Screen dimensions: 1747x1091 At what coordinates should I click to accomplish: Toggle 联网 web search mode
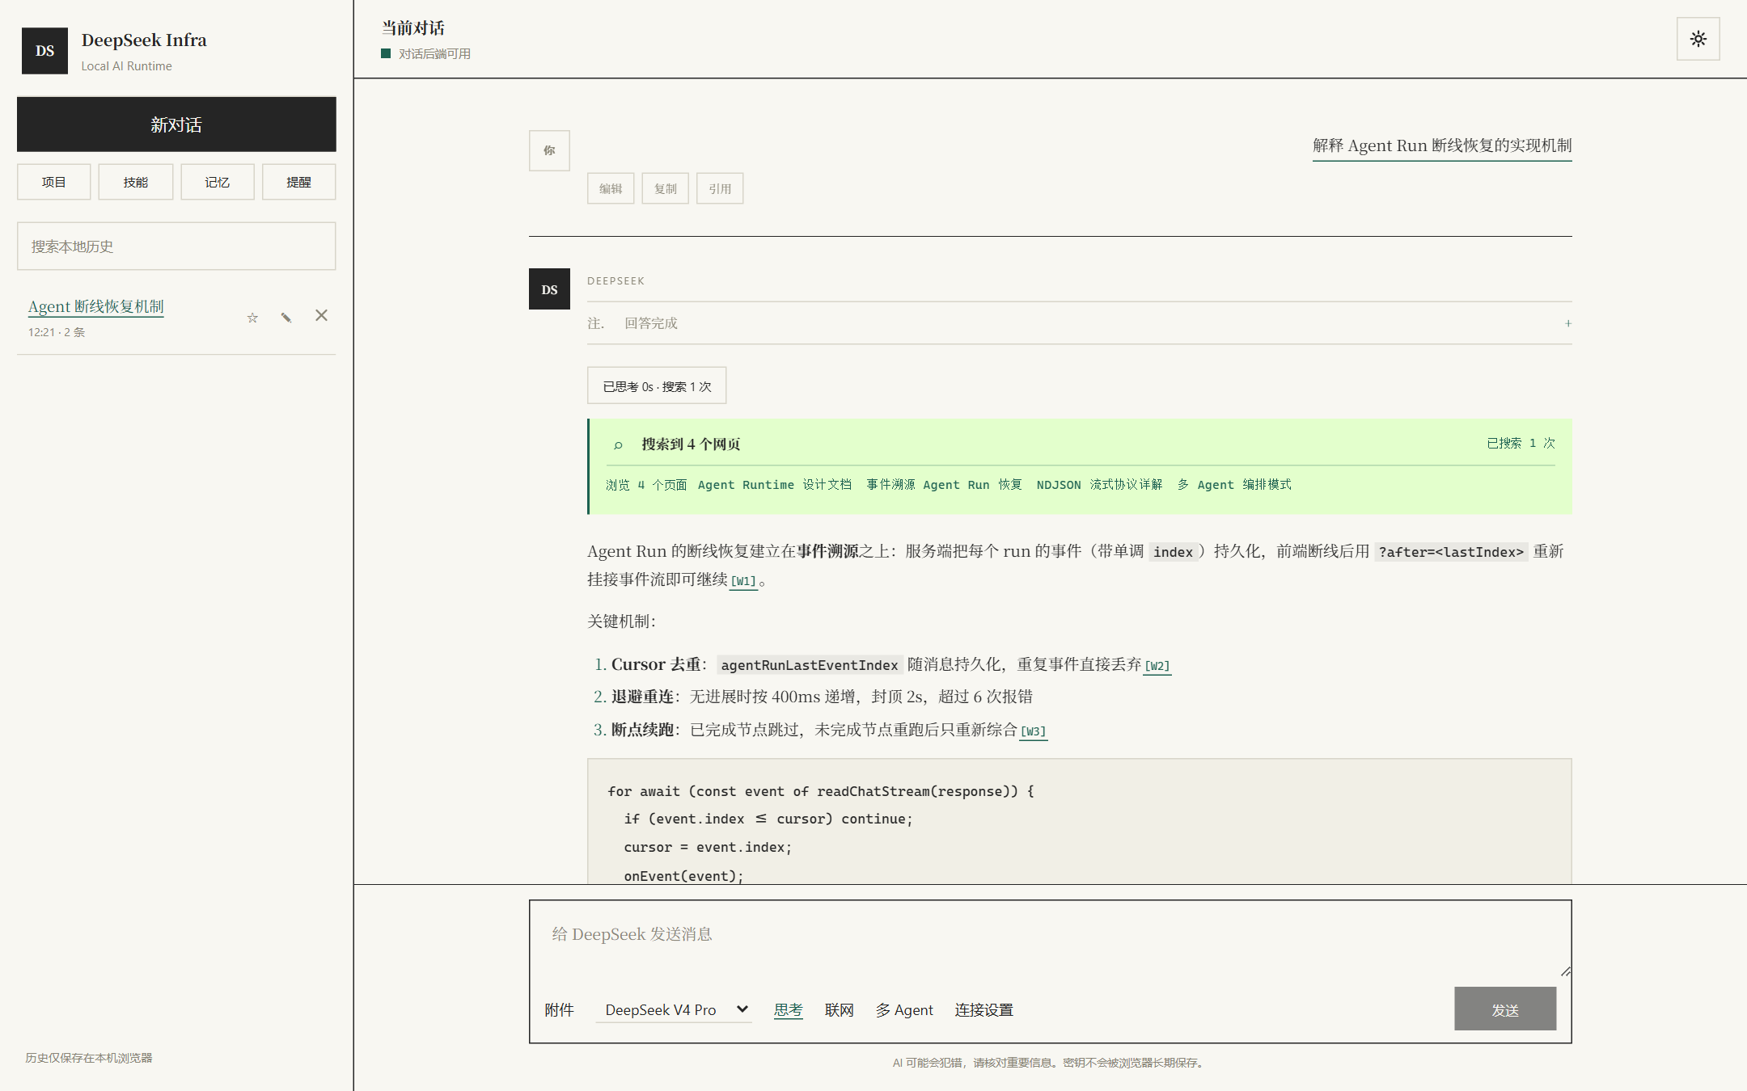[839, 1009]
